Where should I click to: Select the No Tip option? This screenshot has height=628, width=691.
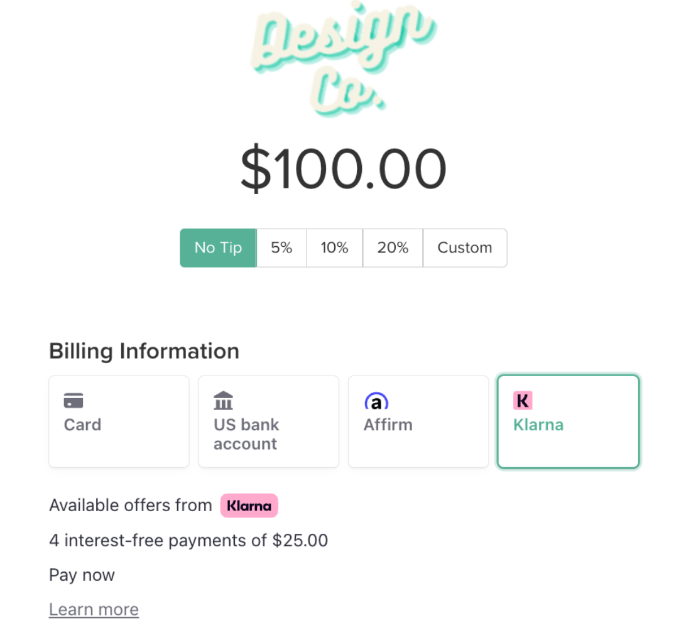coord(218,248)
